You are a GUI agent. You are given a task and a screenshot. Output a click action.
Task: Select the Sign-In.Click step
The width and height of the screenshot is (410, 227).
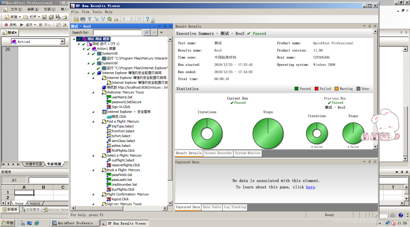121,107
